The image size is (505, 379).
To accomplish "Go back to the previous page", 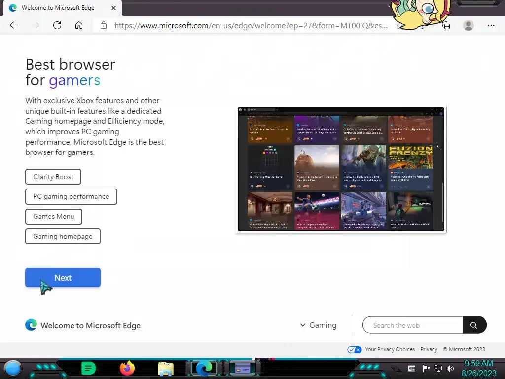I will (13, 25).
